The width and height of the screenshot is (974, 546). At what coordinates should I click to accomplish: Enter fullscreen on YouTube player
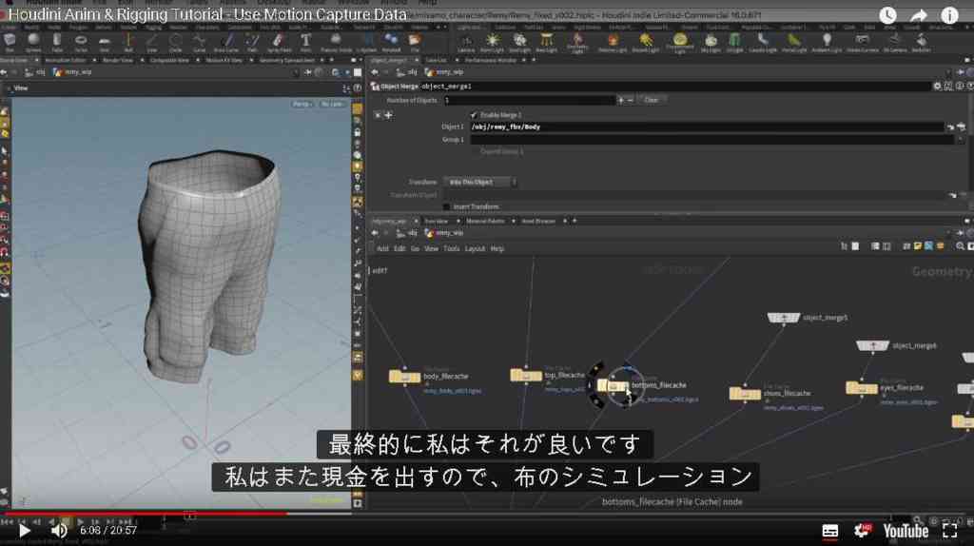949,531
